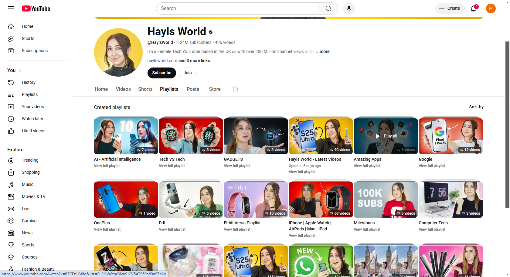Open the account avatar menu

491,8
